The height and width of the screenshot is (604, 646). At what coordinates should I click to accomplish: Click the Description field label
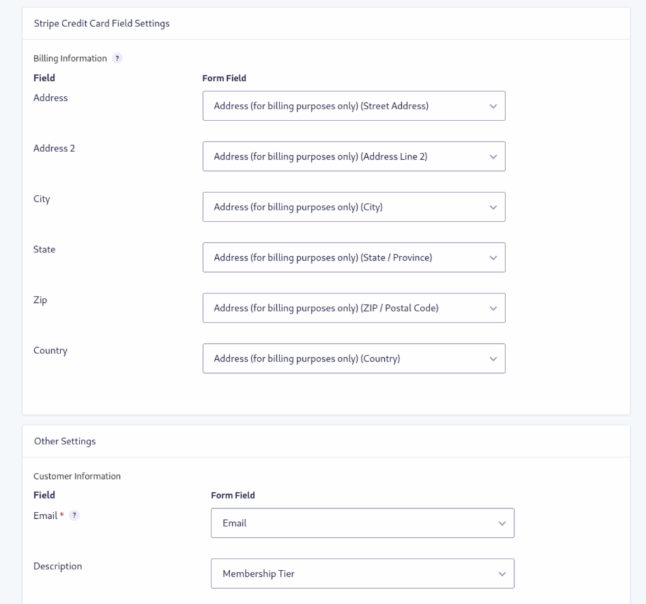pyautogui.click(x=57, y=566)
